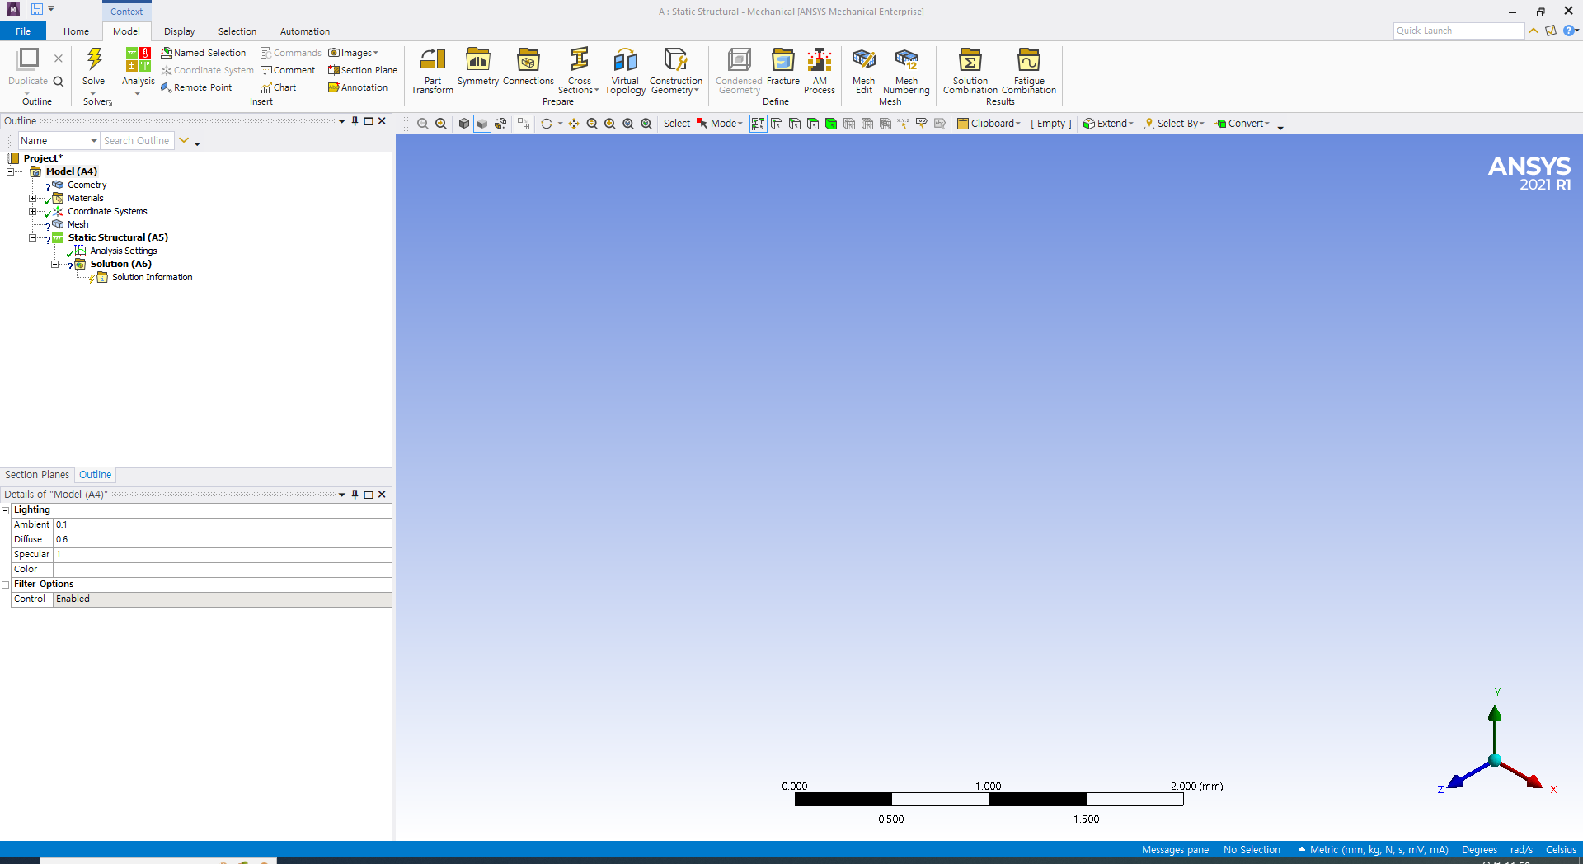Viewport: 1583px width, 864px height.
Task: Toggle the Body selection filter
Action: 831,124
